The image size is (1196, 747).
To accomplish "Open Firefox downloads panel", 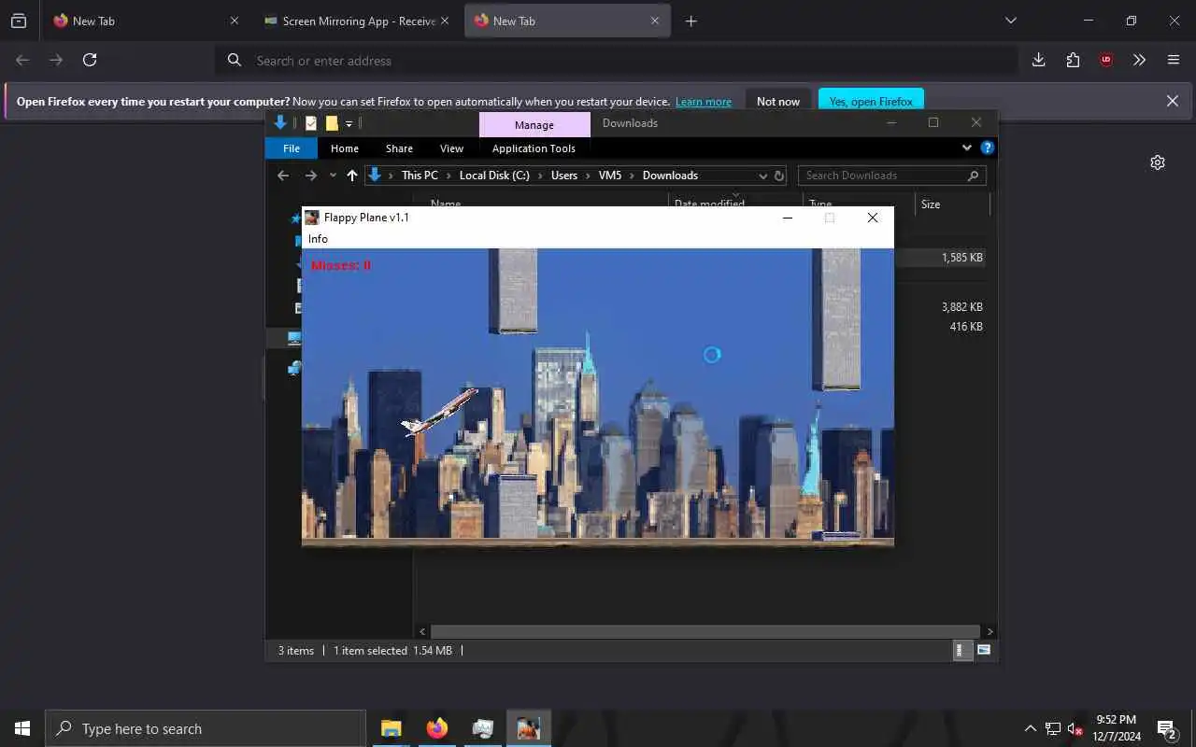I will click(1038, 60).
